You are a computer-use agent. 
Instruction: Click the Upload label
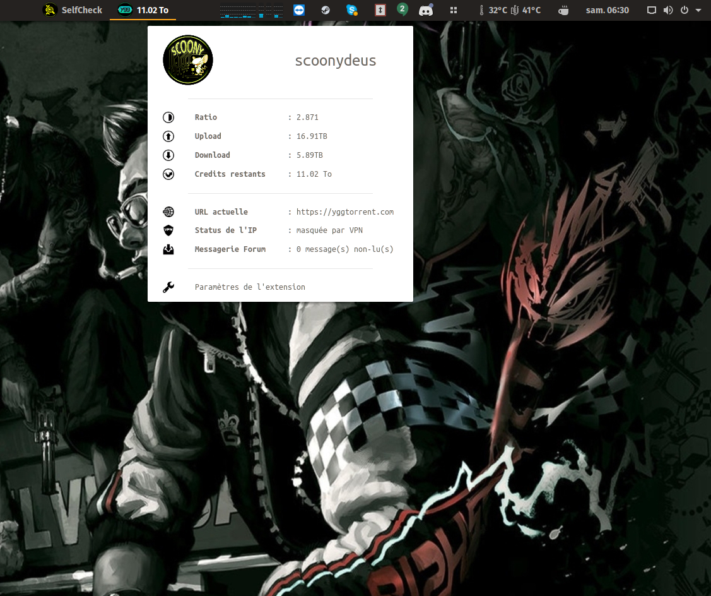pos(208,136)
